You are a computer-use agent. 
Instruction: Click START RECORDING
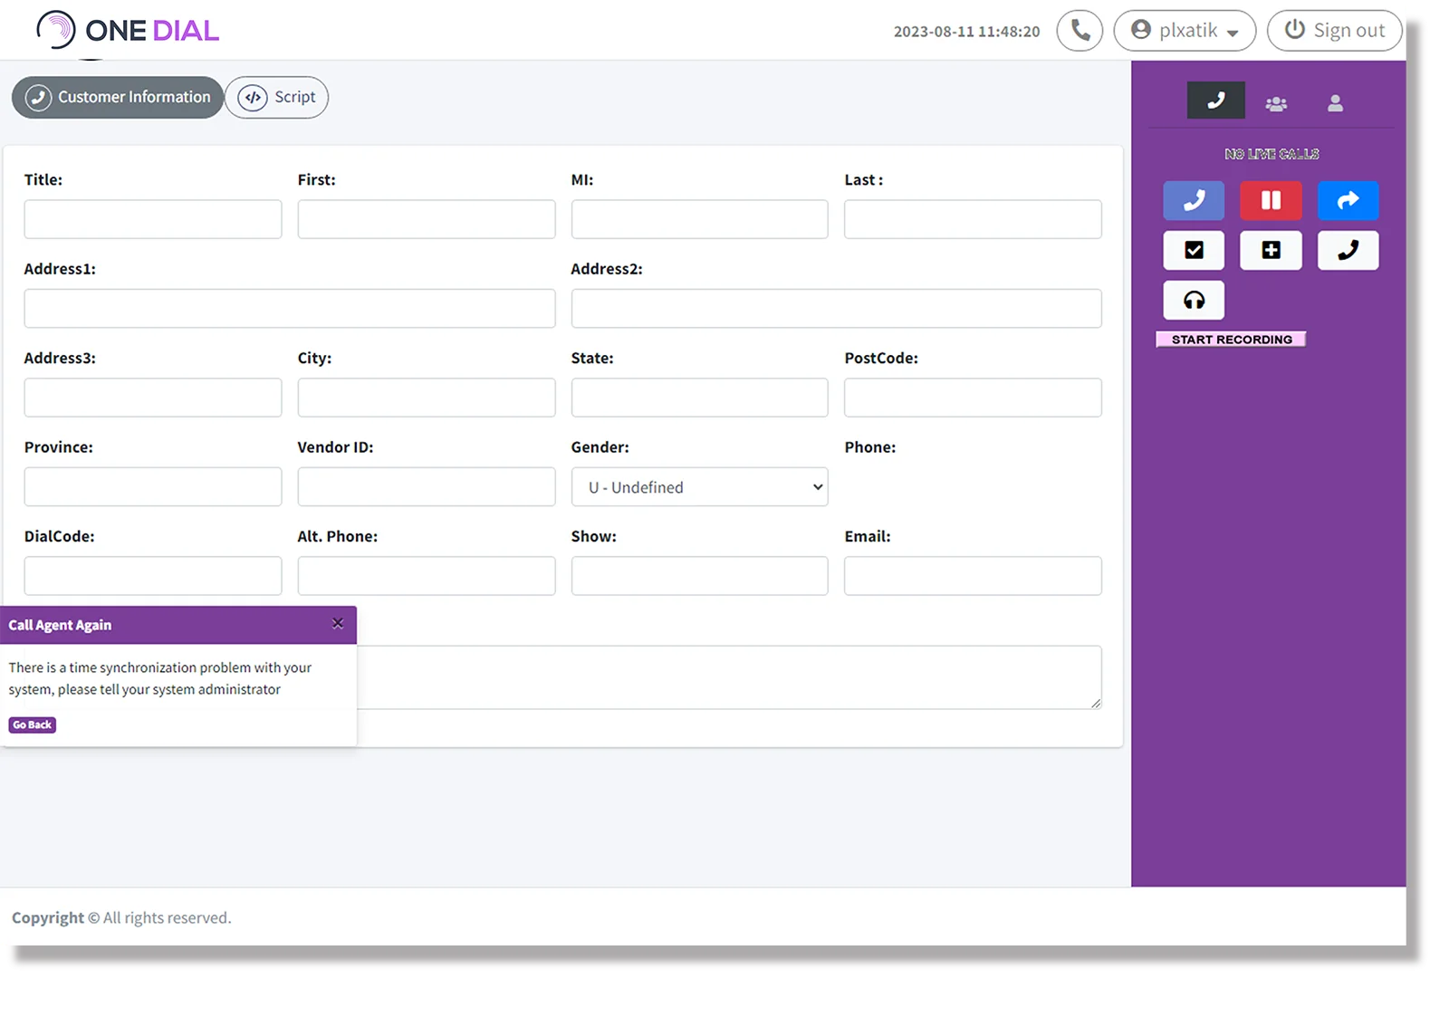pos(1231,339)
